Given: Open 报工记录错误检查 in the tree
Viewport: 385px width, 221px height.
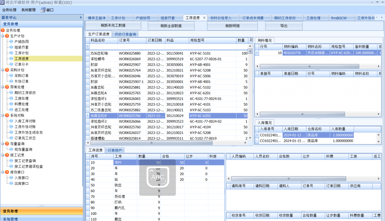Looking at the screenshot, I should point(29,166).
